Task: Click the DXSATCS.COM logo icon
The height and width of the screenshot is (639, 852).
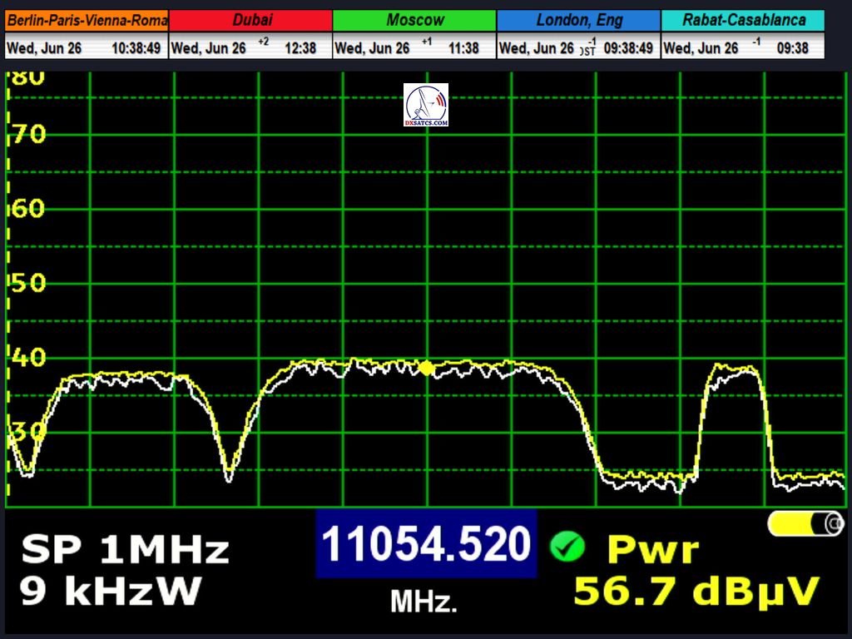Action: [426, 105]
